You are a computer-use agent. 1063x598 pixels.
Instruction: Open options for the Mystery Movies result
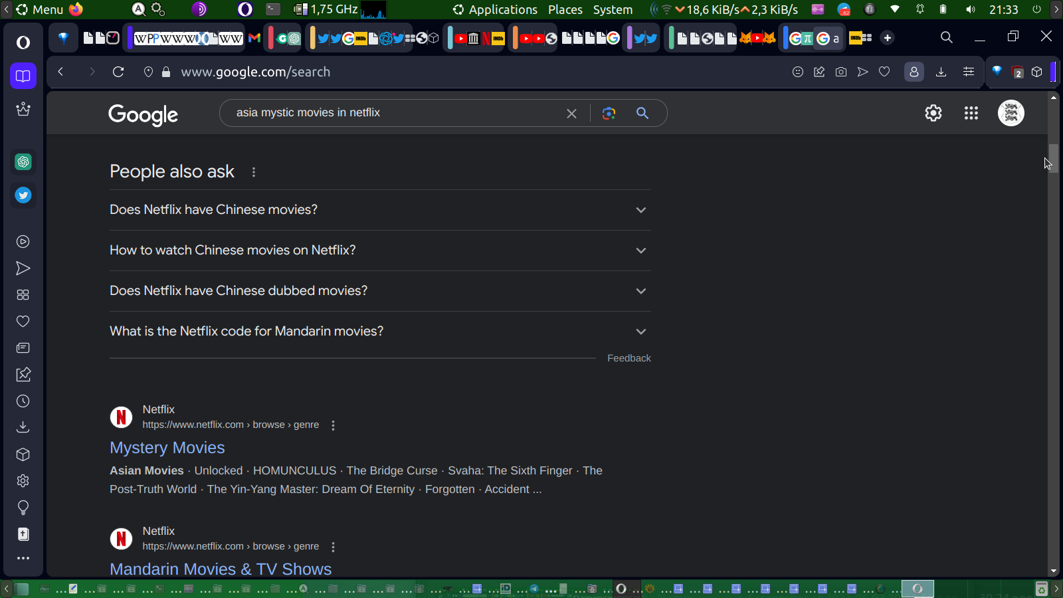334,425
